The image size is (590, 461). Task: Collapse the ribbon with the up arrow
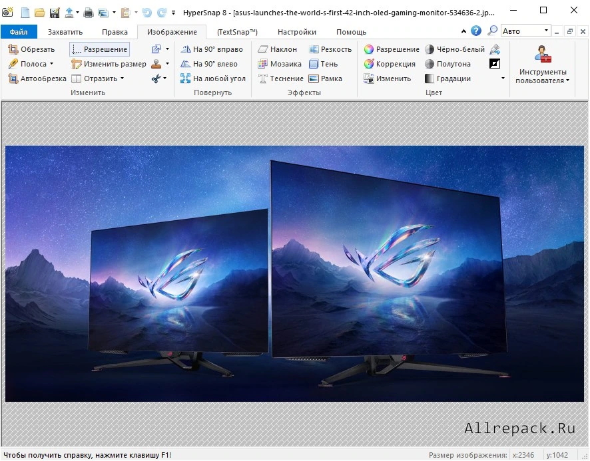tap(463, 31)
